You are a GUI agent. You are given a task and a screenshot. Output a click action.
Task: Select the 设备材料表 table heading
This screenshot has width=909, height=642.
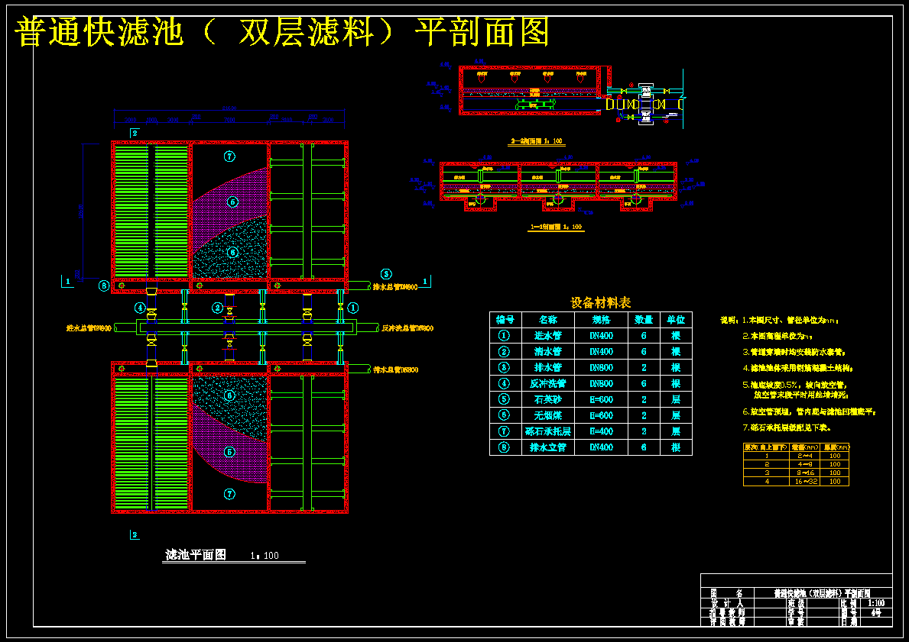(601, 302)
